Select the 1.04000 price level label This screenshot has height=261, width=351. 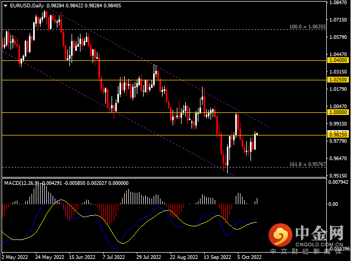click(x=338, y=60)
